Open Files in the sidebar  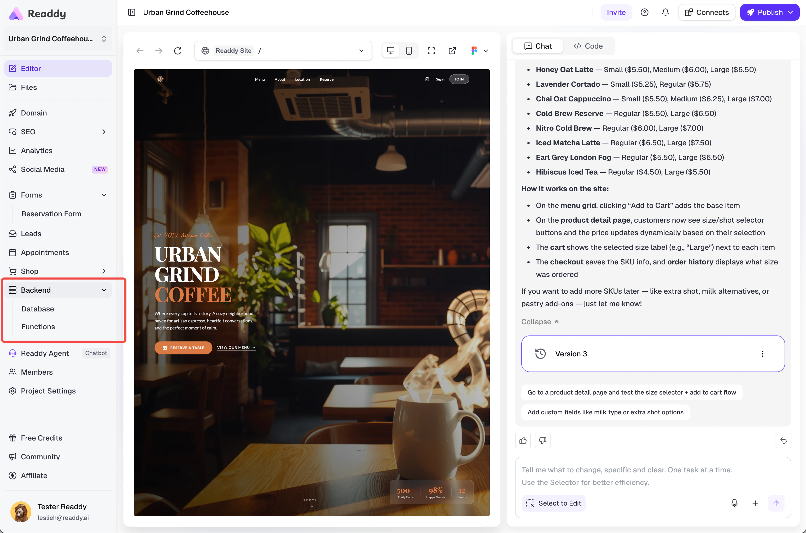(x=58, y=87)
